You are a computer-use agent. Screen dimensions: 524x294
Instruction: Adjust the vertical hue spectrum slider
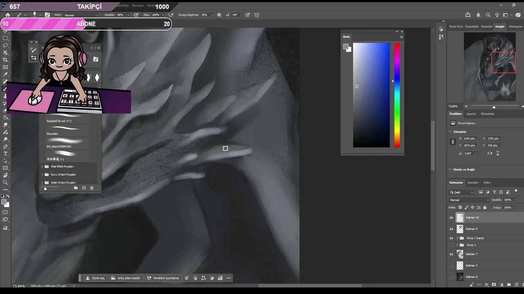pyautogui.click(x=397, y=95)
